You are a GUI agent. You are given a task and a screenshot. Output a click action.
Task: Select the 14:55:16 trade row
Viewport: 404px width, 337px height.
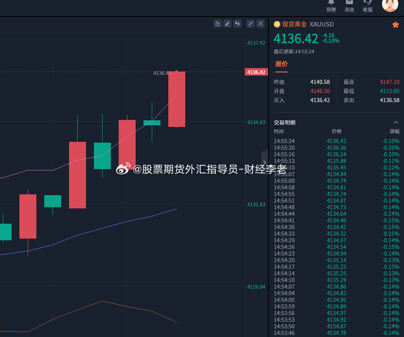[337, 154]
